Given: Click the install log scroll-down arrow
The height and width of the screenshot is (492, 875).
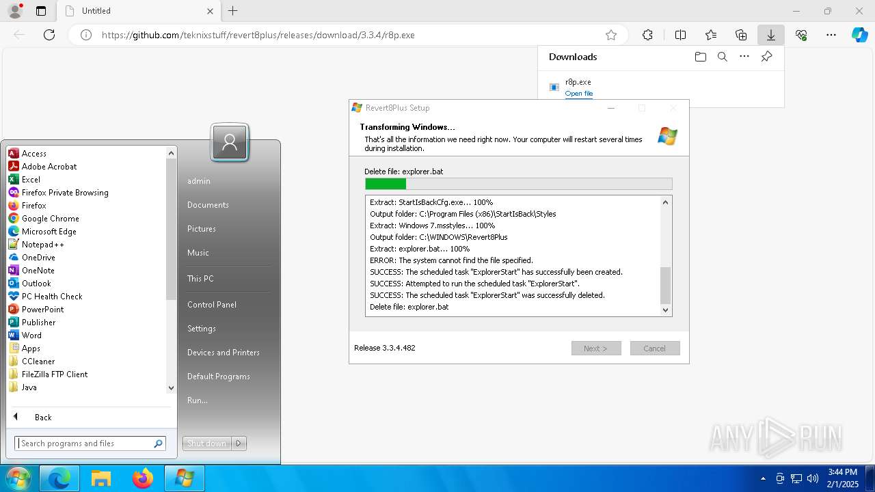Looking at the screenshot, I should (665, 310).
